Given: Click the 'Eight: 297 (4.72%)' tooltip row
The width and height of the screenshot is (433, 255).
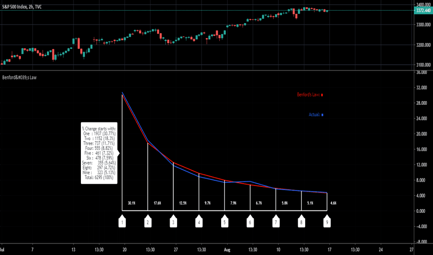Looking at the screenshot, I should (99, 168).
